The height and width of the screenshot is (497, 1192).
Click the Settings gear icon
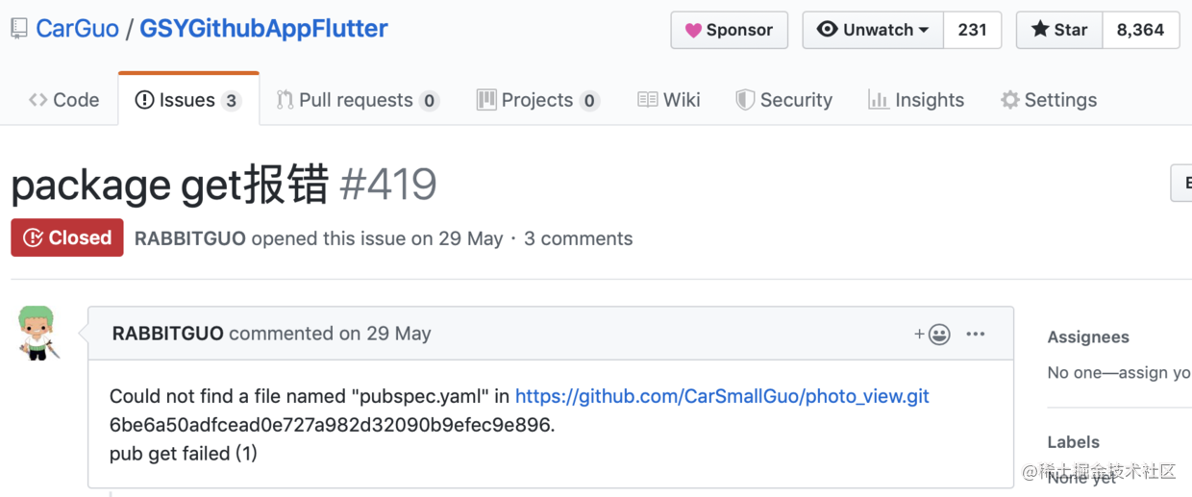pyautogui.click(x=1009, y=100)
